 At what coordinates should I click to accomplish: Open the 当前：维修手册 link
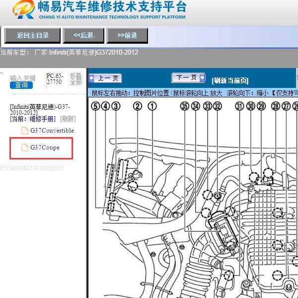pos(33,119)
